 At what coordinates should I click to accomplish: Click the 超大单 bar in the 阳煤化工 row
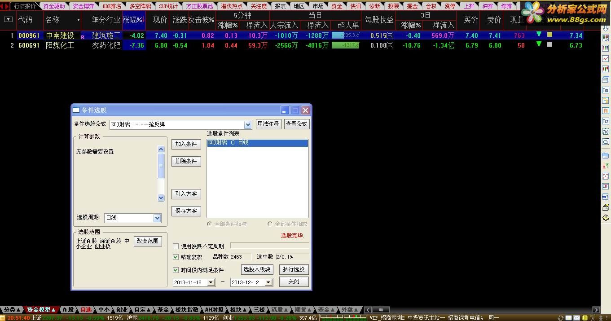(x=346, y=45)
